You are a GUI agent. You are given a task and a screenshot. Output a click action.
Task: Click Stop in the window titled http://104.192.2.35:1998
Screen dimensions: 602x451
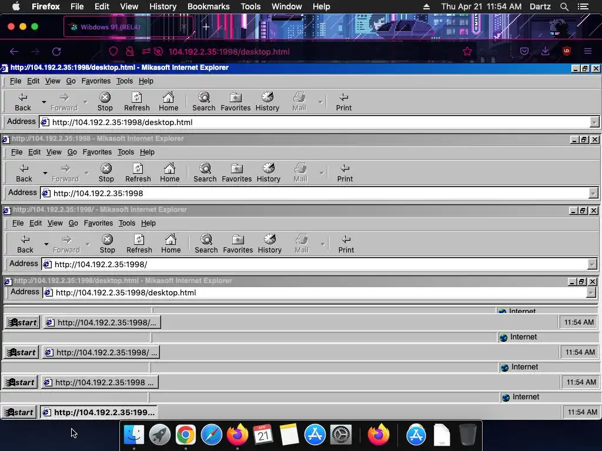point(106,173)
